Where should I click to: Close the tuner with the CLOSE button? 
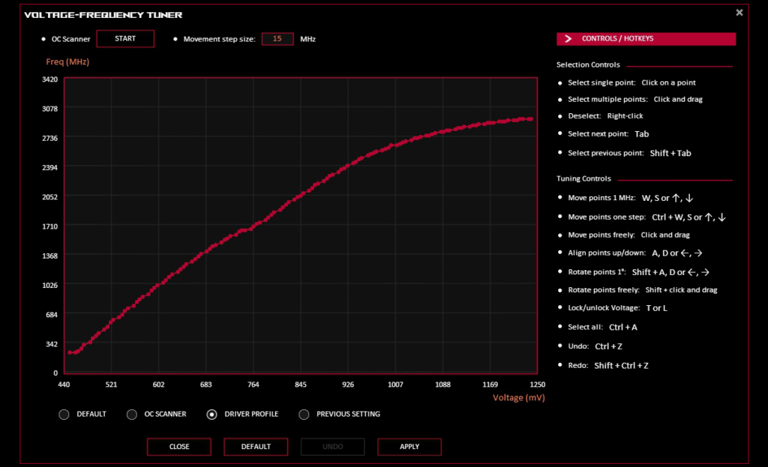coord(178,446)
